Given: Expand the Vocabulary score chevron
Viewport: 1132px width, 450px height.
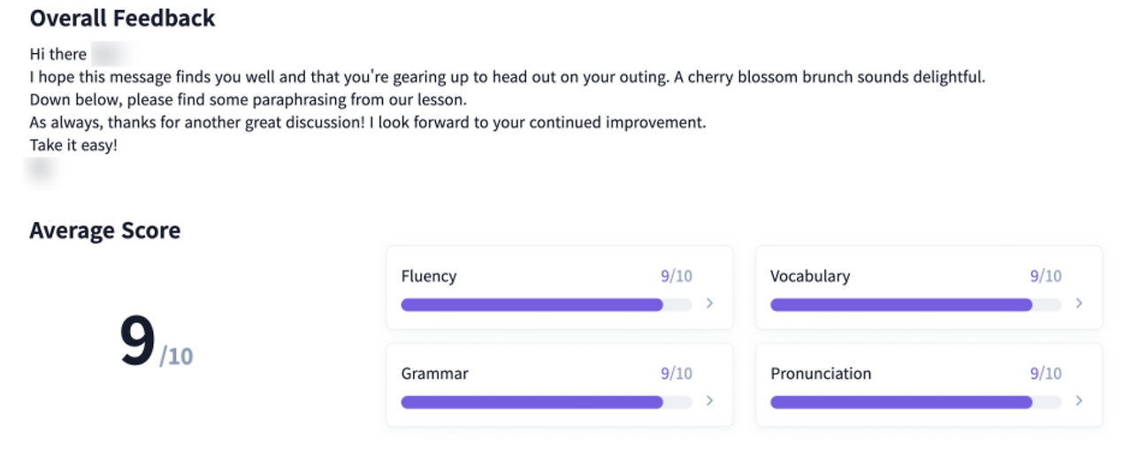Looking at the screenshot, I should pos(1078,303).
